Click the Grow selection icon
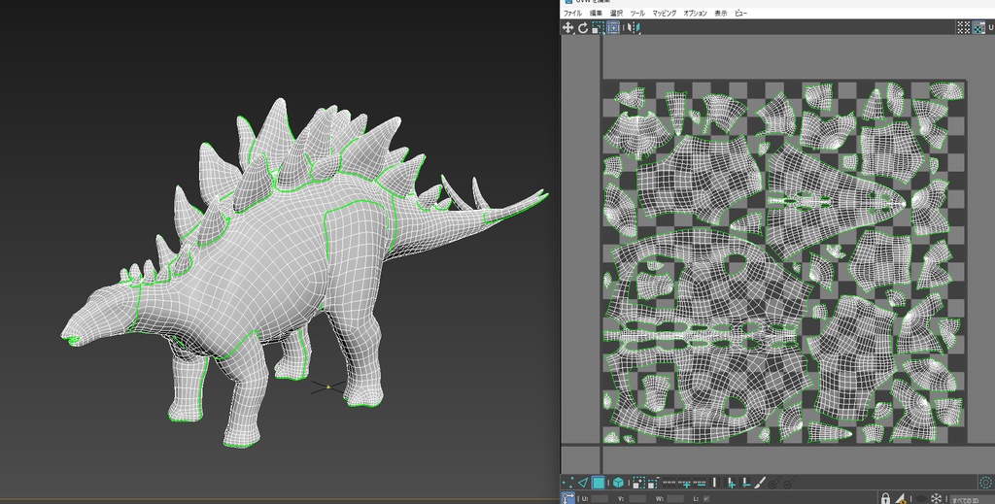 pyautogui.click(x=639, y=483)
